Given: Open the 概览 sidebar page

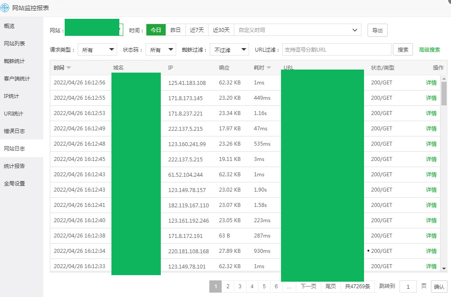Looking at the screenshot, I should pos(9,26).
